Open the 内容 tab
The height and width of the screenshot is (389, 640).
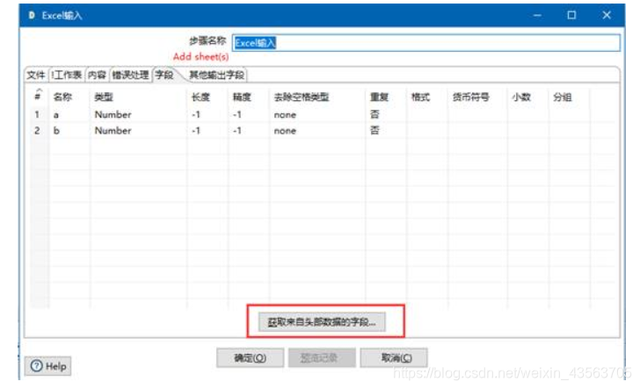coord(97,75)
